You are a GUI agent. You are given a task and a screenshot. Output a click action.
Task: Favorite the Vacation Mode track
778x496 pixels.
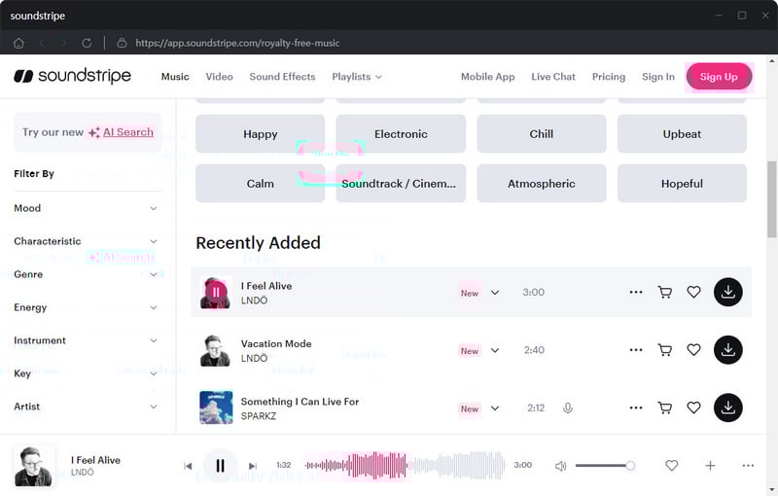693,350
